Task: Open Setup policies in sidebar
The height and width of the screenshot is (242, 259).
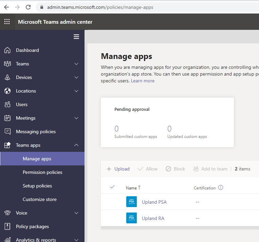Action: click(37, 186)
